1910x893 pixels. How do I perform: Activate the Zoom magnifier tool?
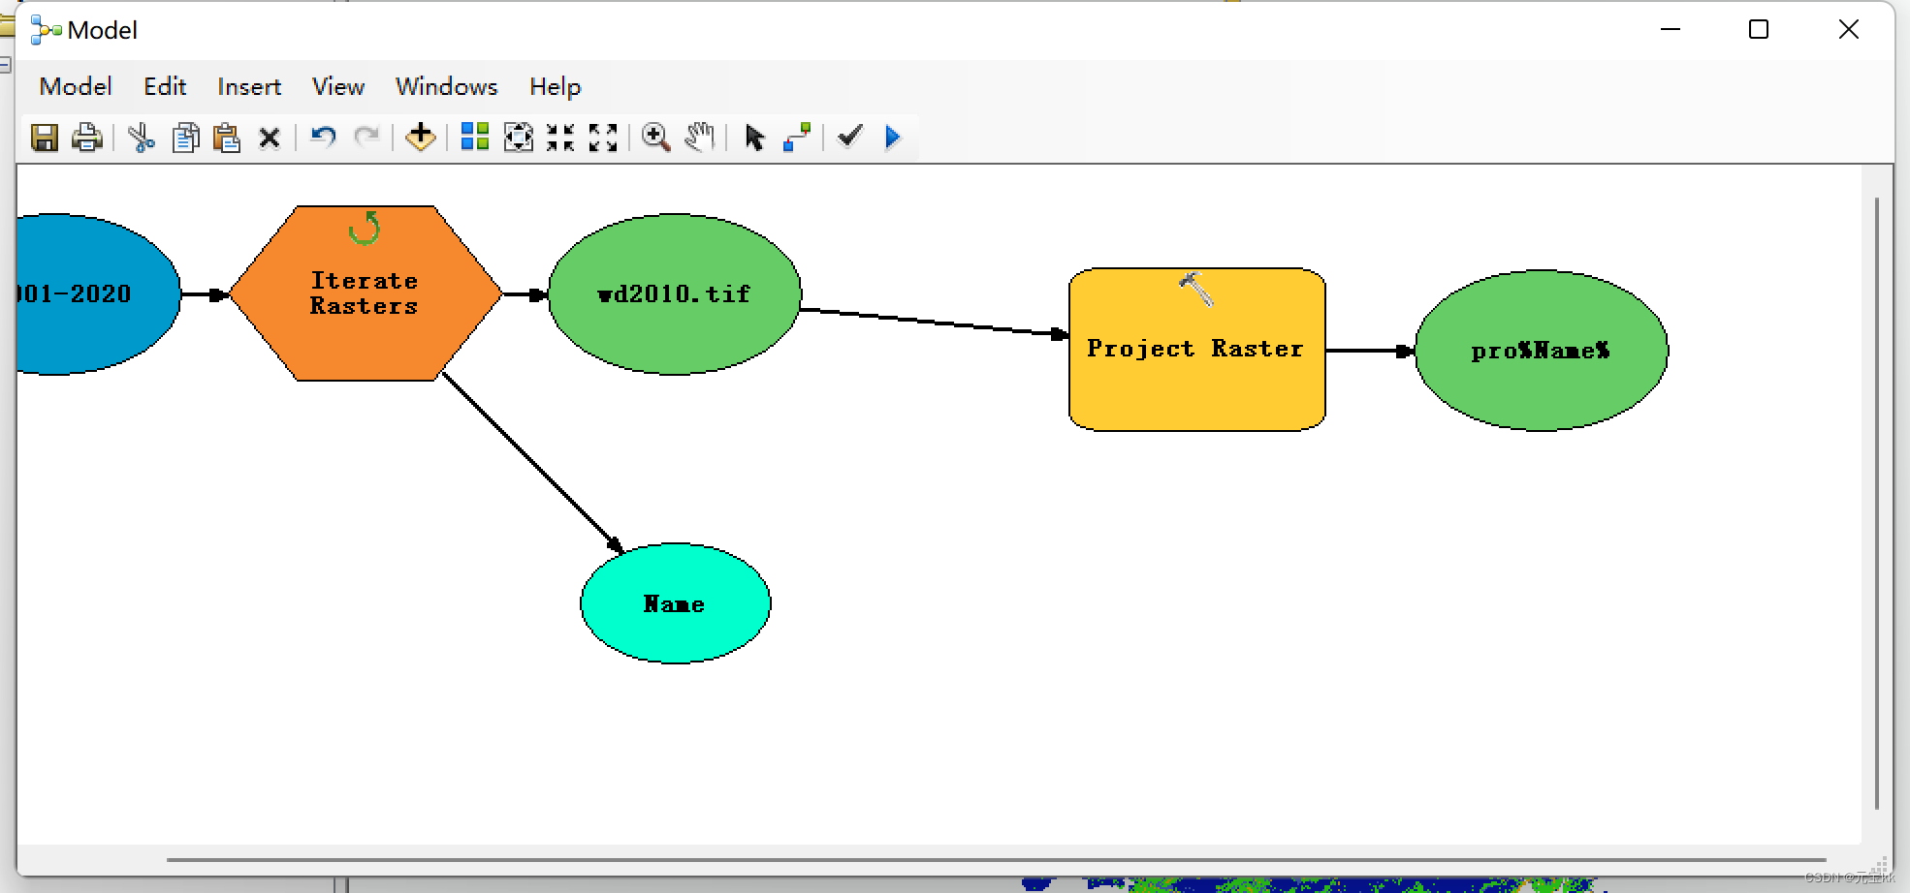(x=656, y=138)
